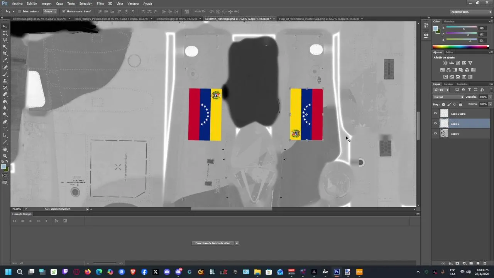Toggle the Selec. autom. checkbox
The height and width of the screenshot is (278, 494).
tap(20, 12)
